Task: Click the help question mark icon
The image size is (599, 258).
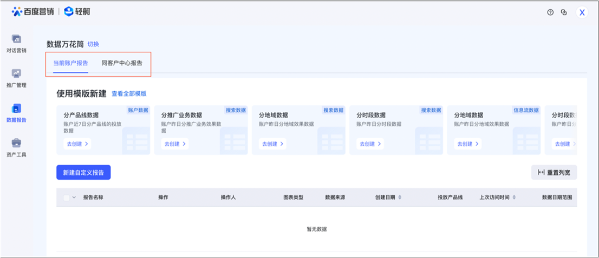Action: 550,12
